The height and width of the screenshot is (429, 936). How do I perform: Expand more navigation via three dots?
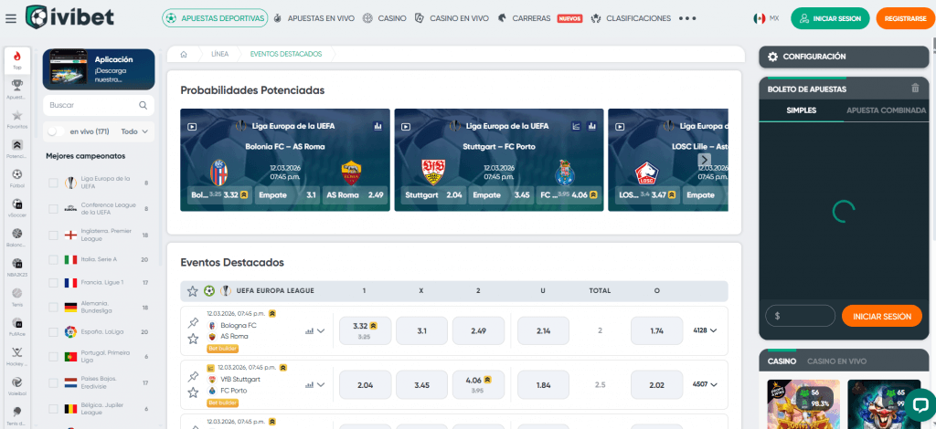(687, 18)
